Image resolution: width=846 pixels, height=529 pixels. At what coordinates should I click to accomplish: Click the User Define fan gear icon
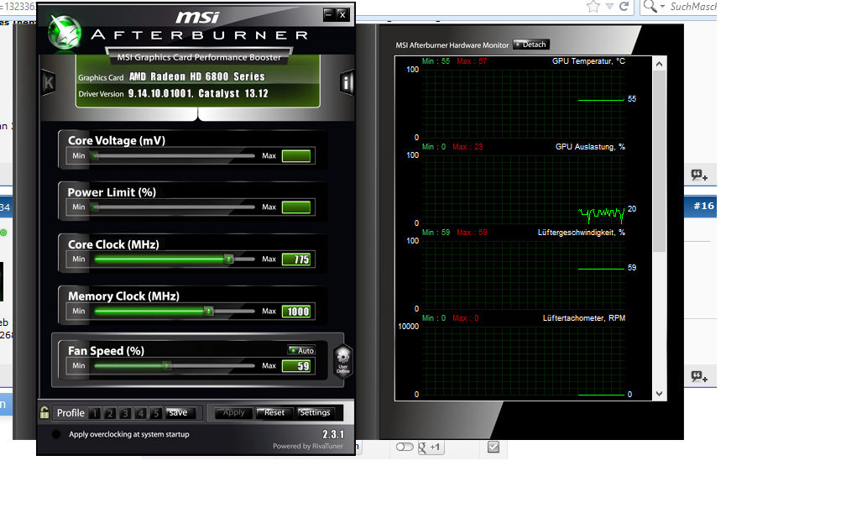[x=343, y=360]
